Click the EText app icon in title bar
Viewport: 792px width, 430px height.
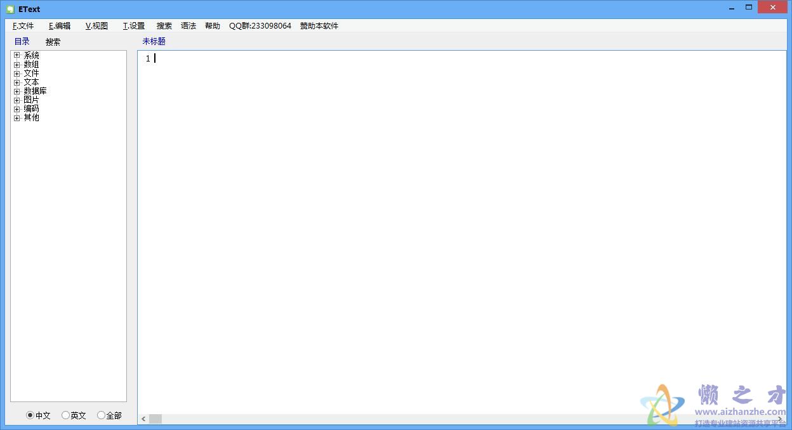tap(10, 9)
